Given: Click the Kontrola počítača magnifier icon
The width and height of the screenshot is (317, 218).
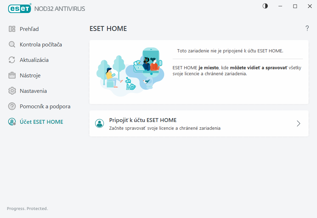Looking at the screenshot, I should click(12, 45).
